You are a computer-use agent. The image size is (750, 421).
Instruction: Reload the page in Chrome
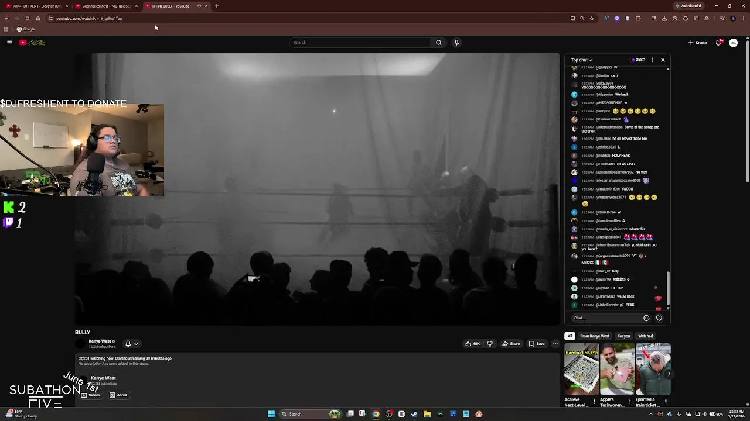click(28, 18)
